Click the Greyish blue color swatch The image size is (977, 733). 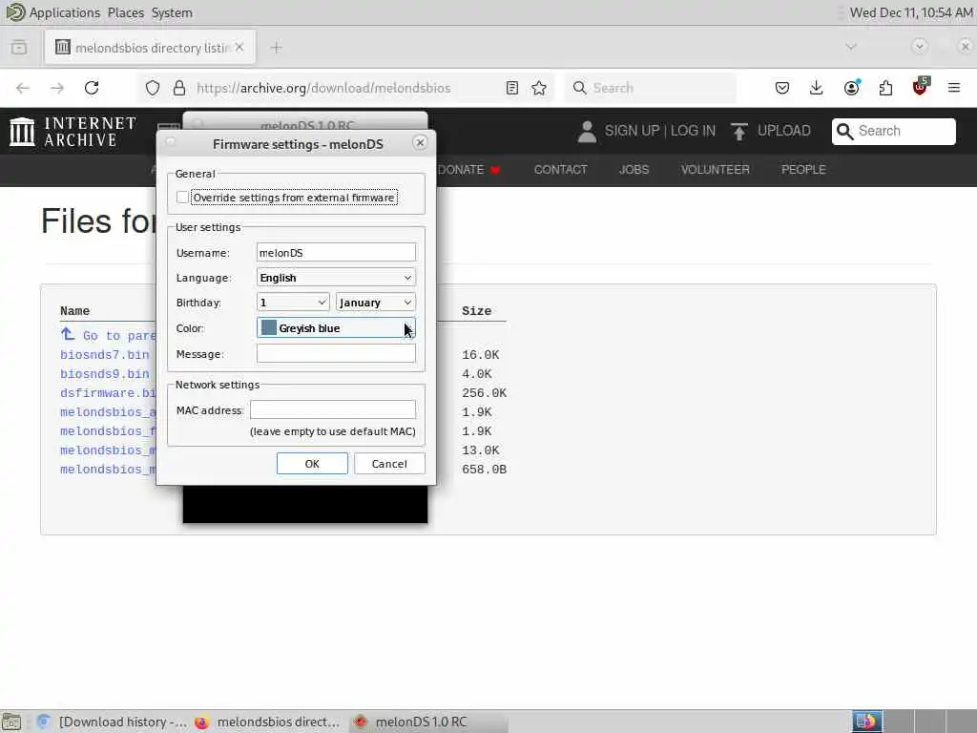coord(268,328)
